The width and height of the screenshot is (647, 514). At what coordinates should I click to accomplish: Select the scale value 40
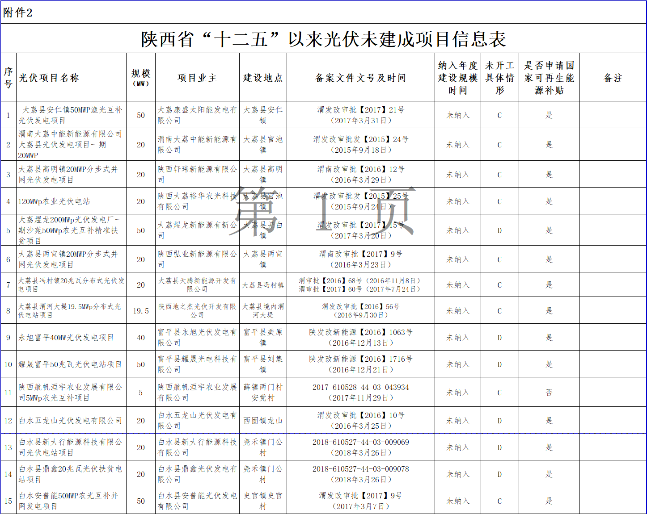point(141,338)
